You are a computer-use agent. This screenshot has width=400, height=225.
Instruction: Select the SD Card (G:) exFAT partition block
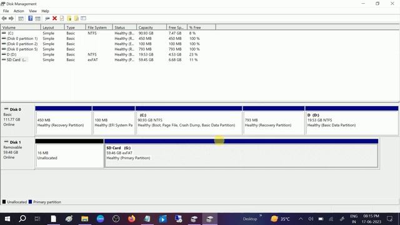pyautogui.click(x=241, y=153)
